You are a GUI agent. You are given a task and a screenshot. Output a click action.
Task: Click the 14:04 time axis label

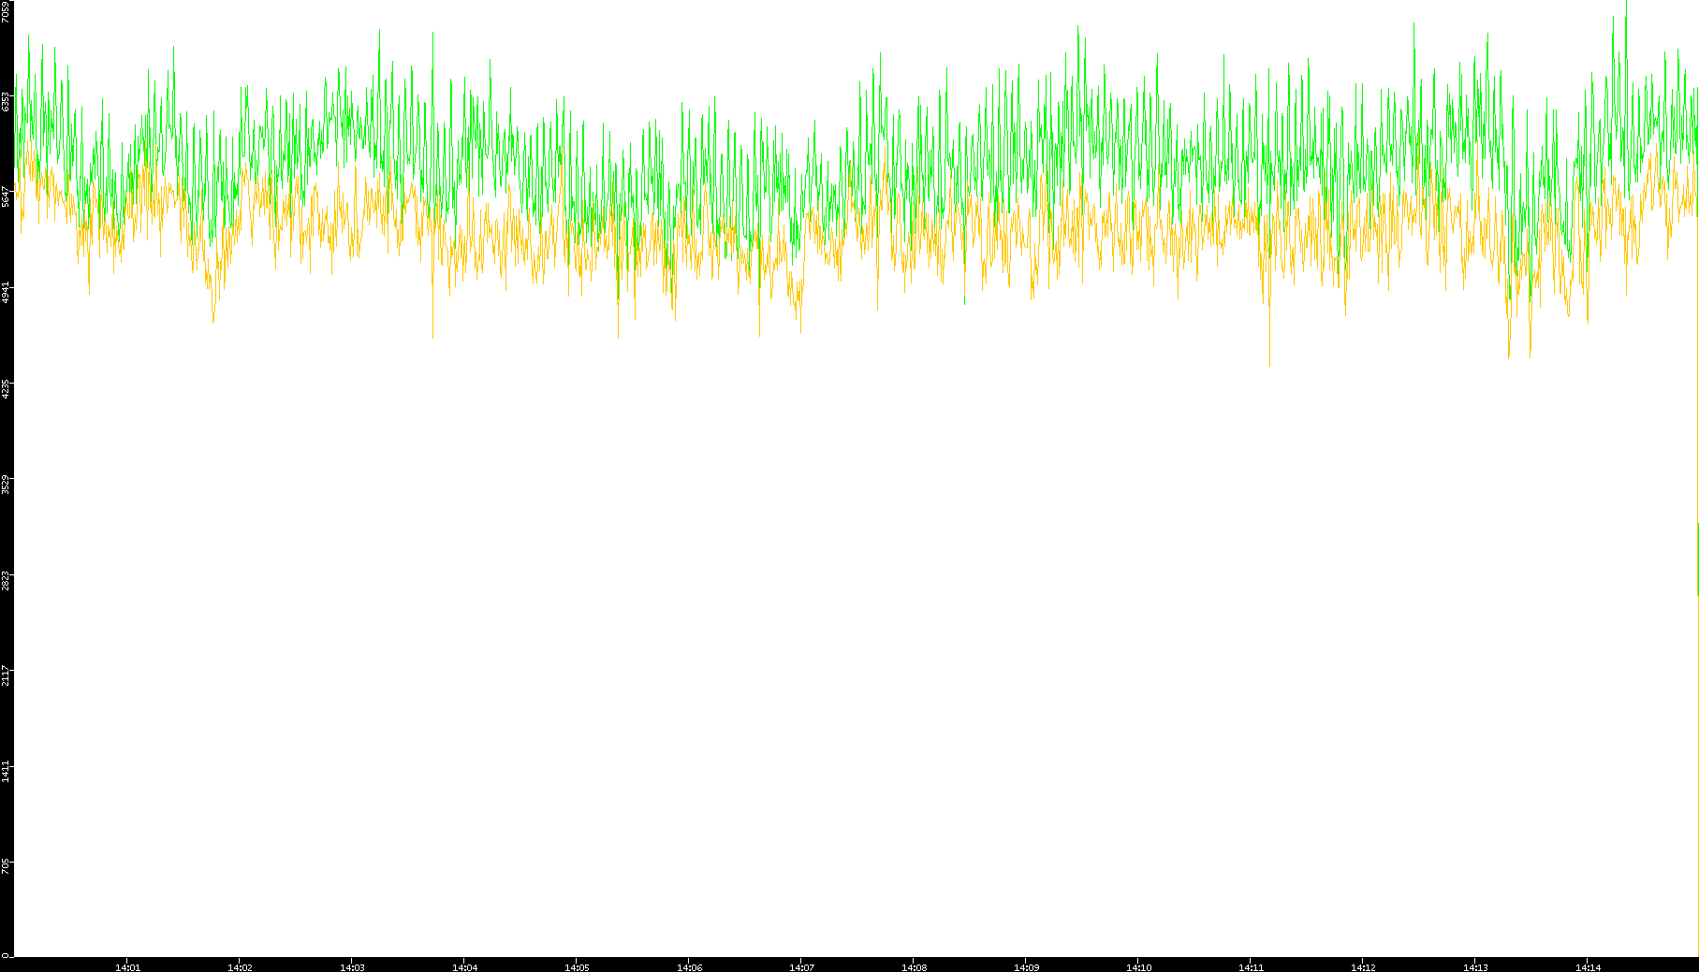464,967
